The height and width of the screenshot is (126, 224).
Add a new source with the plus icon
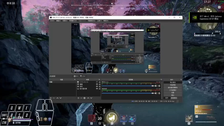tap(78, 98)
